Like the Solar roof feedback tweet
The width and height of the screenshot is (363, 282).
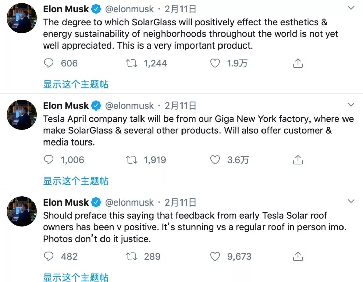[215, 257]
